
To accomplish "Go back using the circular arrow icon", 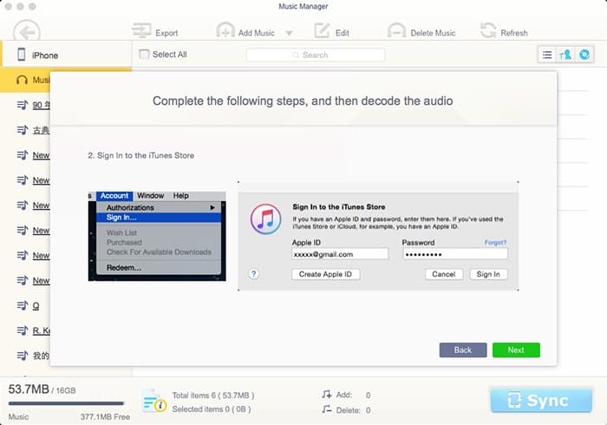I will pyautogui.click(x=26, y=32).
